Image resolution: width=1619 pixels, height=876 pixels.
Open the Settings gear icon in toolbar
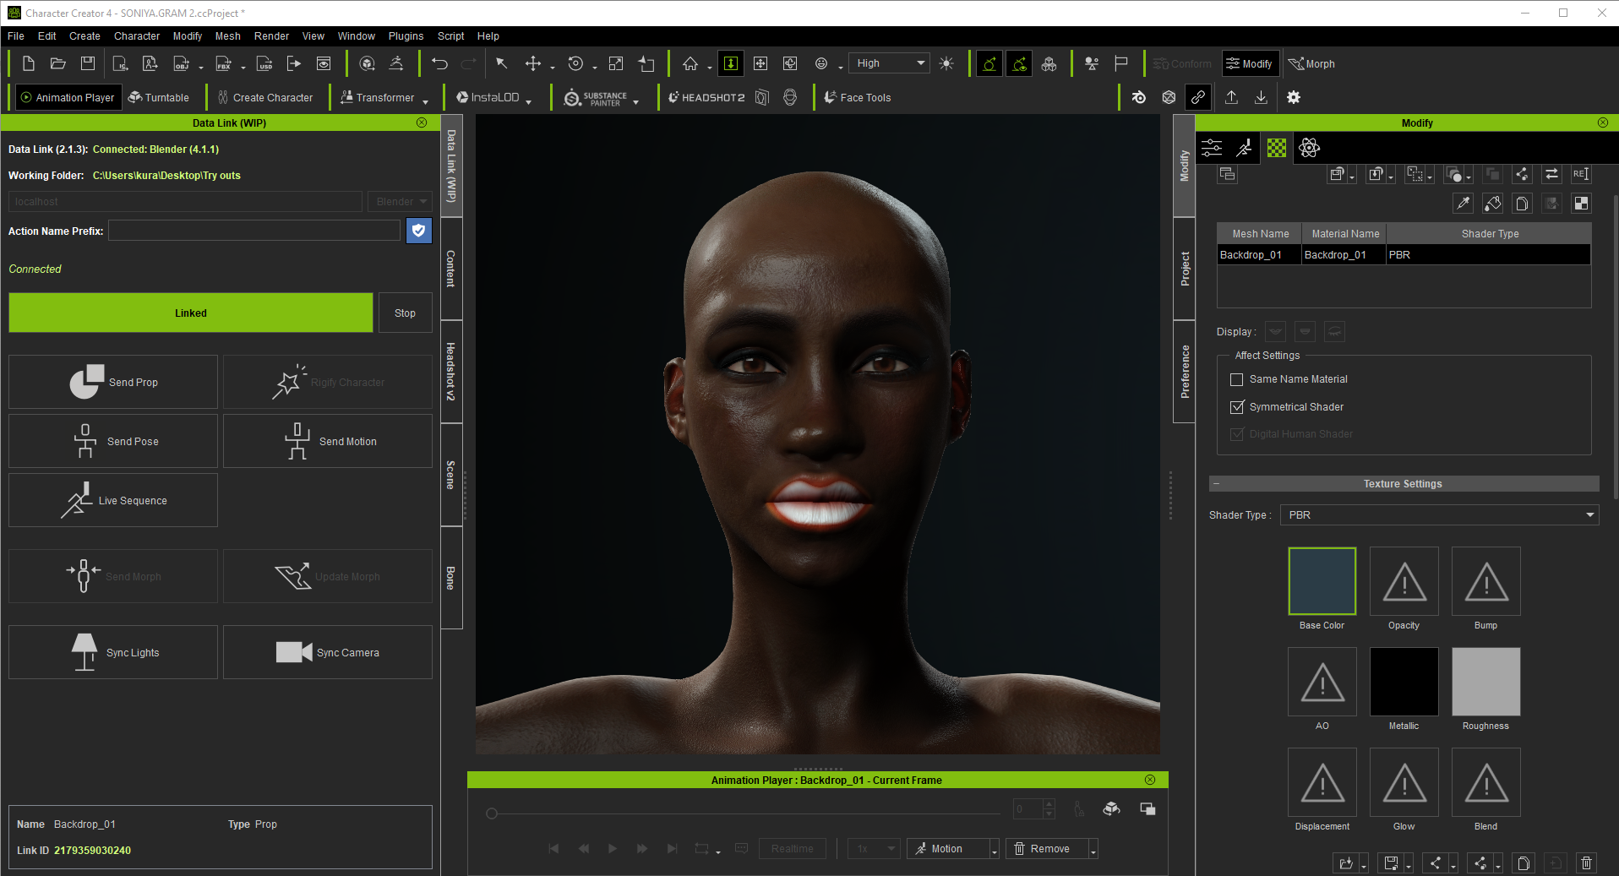coord(1294,97)
